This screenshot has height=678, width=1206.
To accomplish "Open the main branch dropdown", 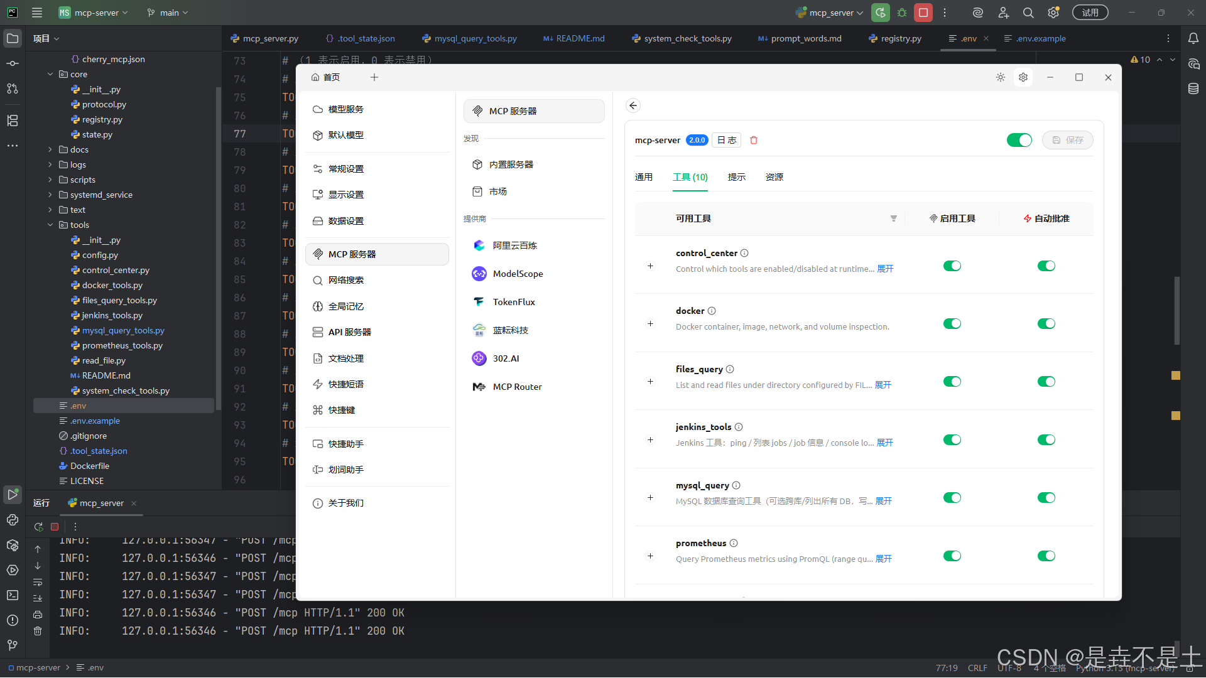I will [168, 13].
